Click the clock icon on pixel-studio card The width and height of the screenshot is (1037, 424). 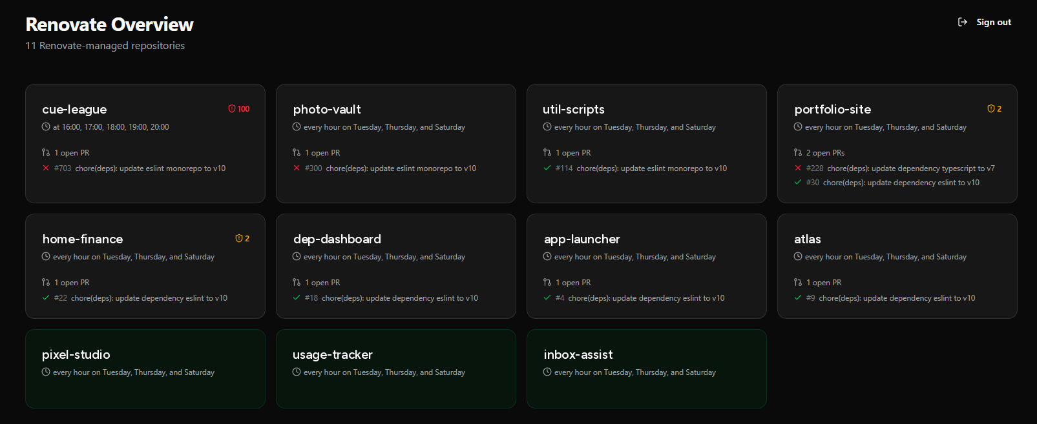click(x=46, y=372)
